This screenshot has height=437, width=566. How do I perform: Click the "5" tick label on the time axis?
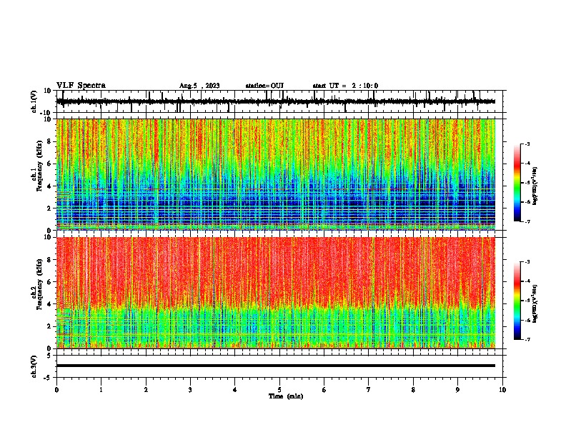point(279,390)
